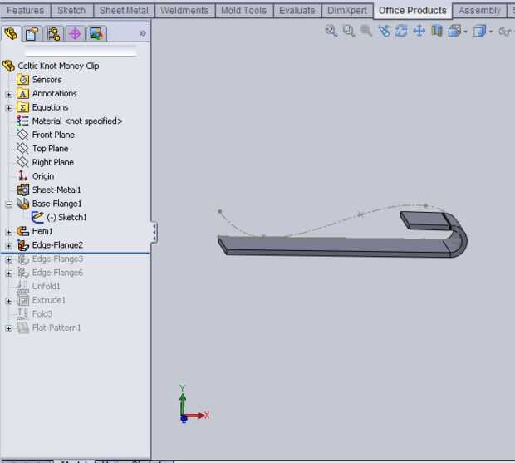Click the Equations sigma icon

tap(22, 107)
